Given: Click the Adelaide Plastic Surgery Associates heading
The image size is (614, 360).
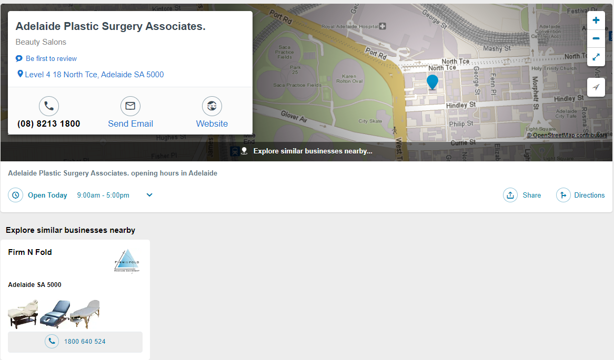Looking at the screenshot, I should click(110, 26).
